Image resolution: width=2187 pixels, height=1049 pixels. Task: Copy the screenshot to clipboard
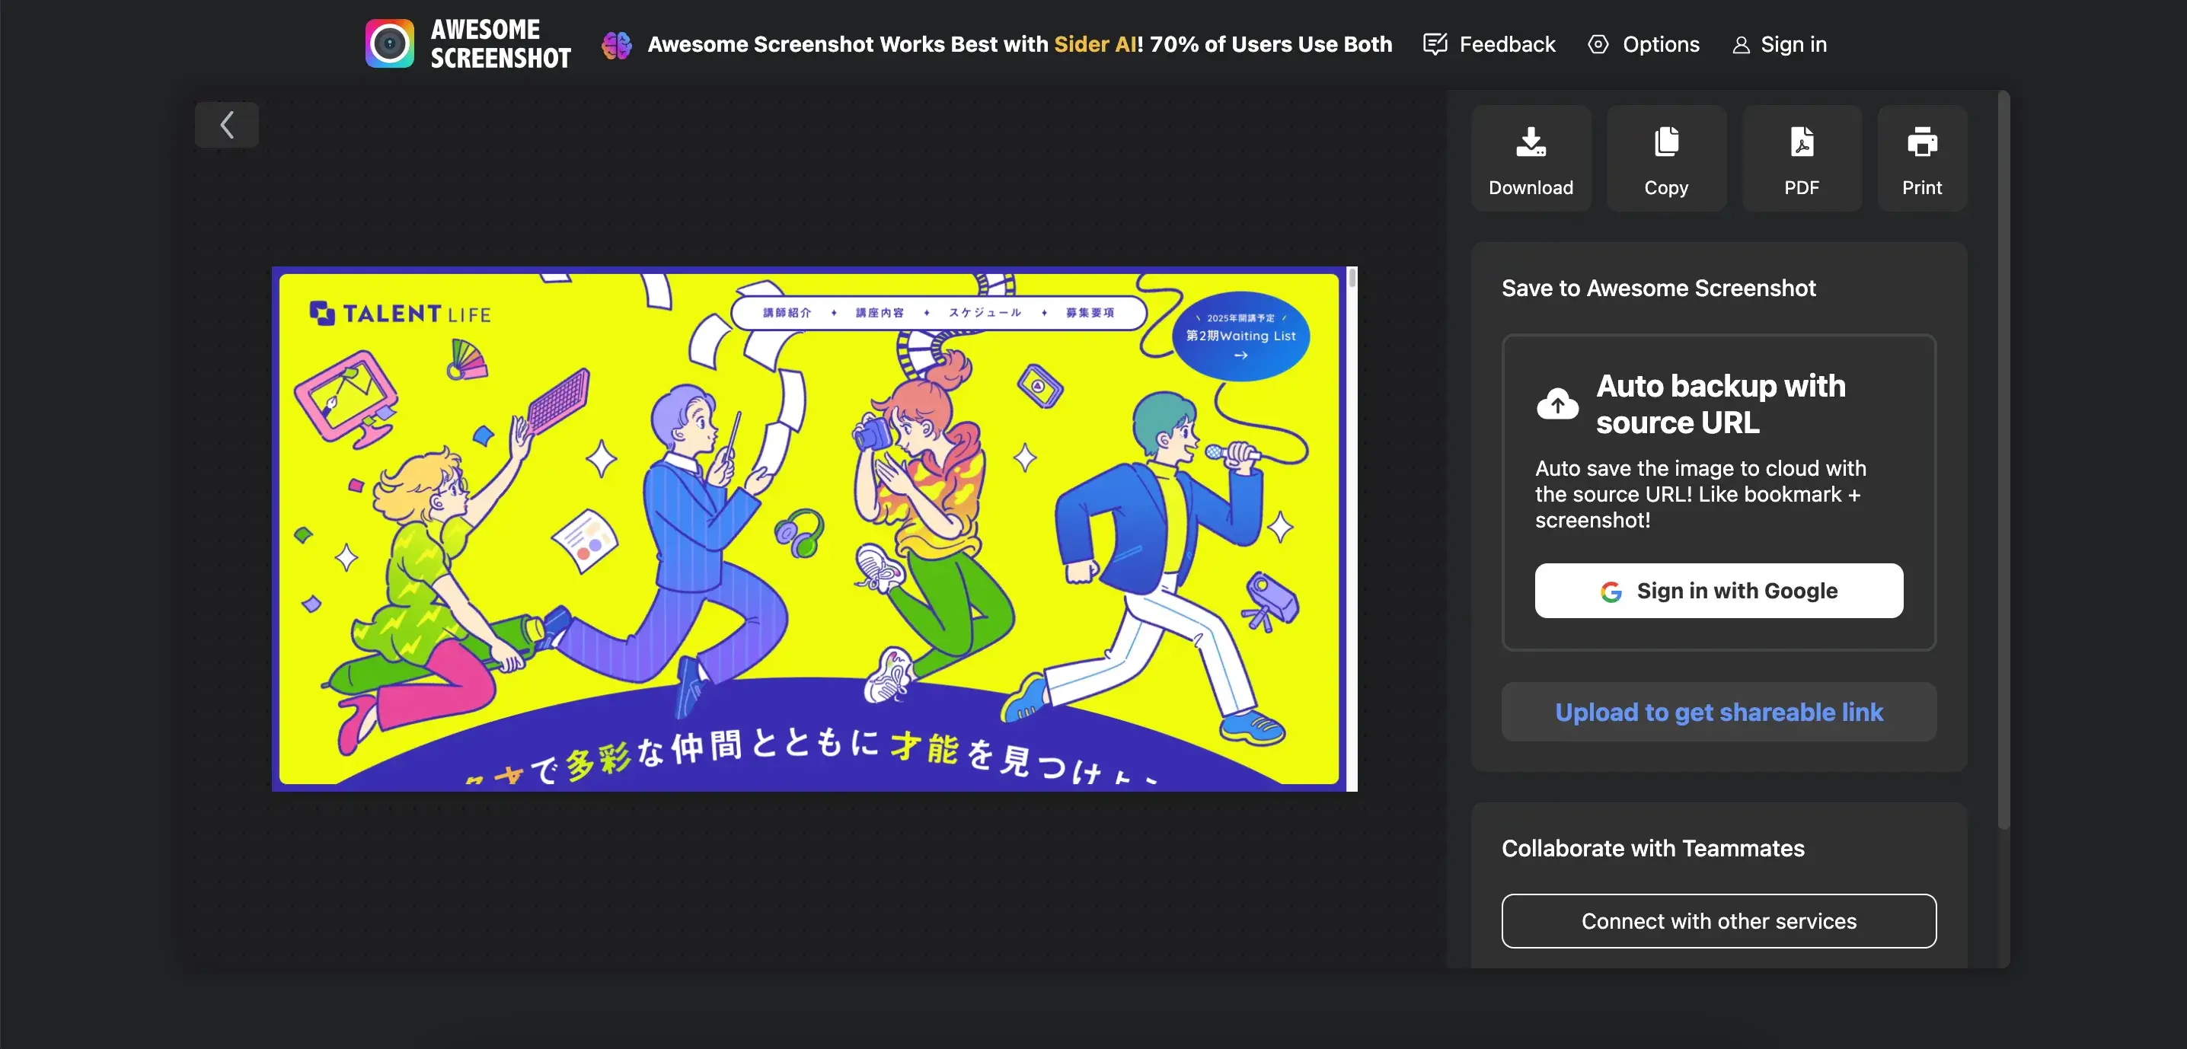(x=1665, y=158)
